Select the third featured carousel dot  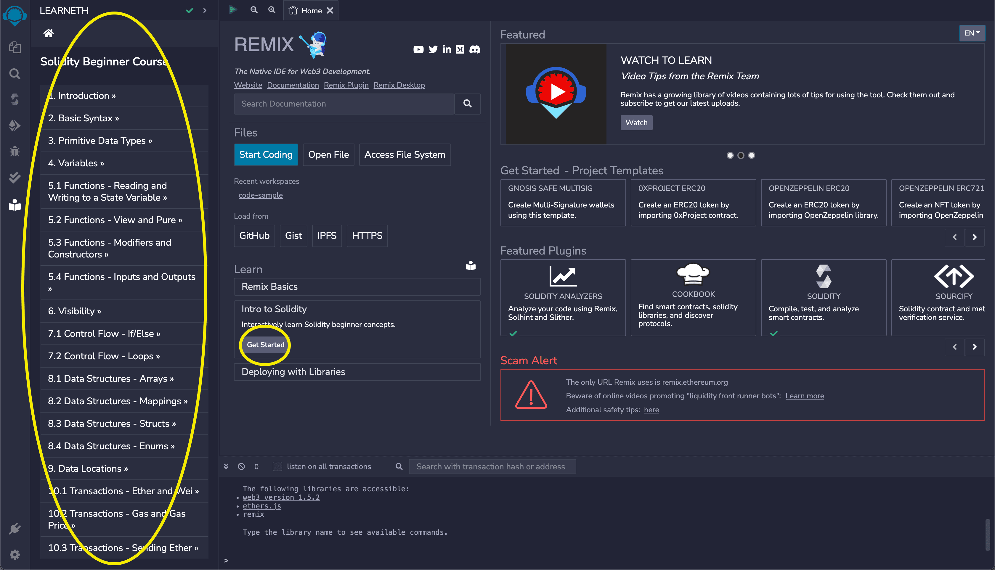(751, 155)
